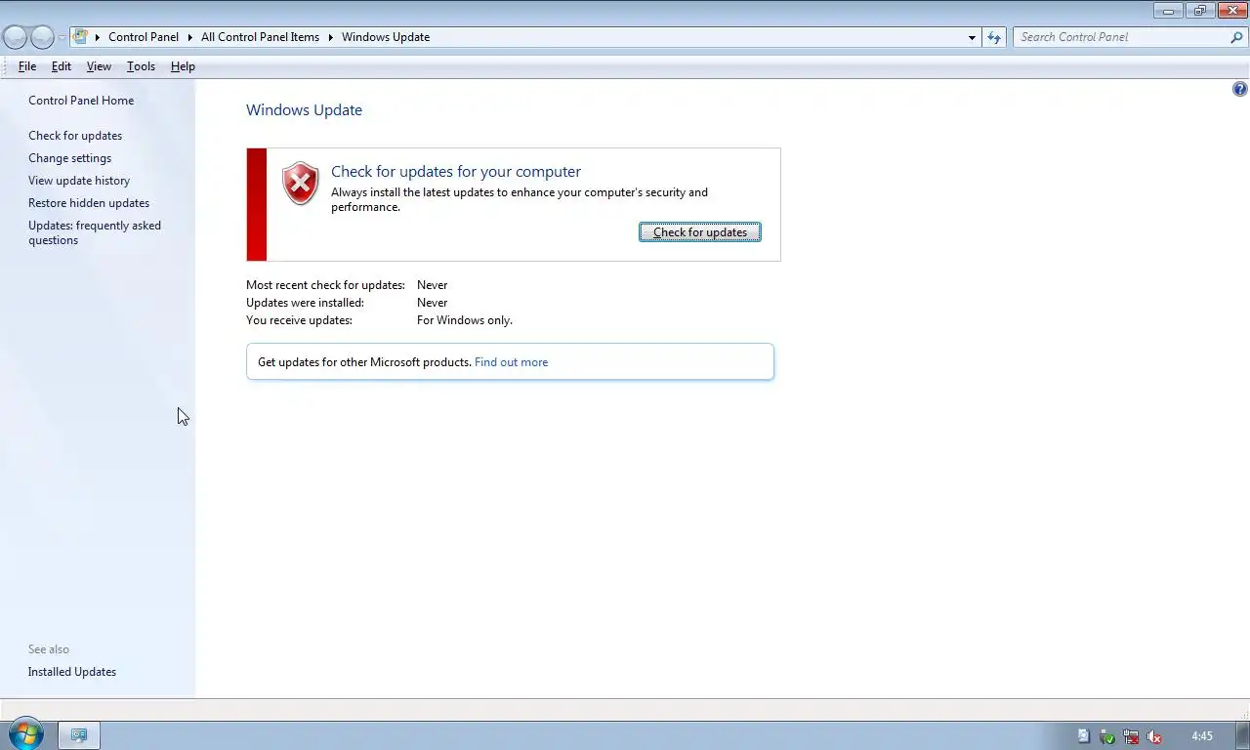Click the Show desktop strip
1250x750 pixels.
1242,735
